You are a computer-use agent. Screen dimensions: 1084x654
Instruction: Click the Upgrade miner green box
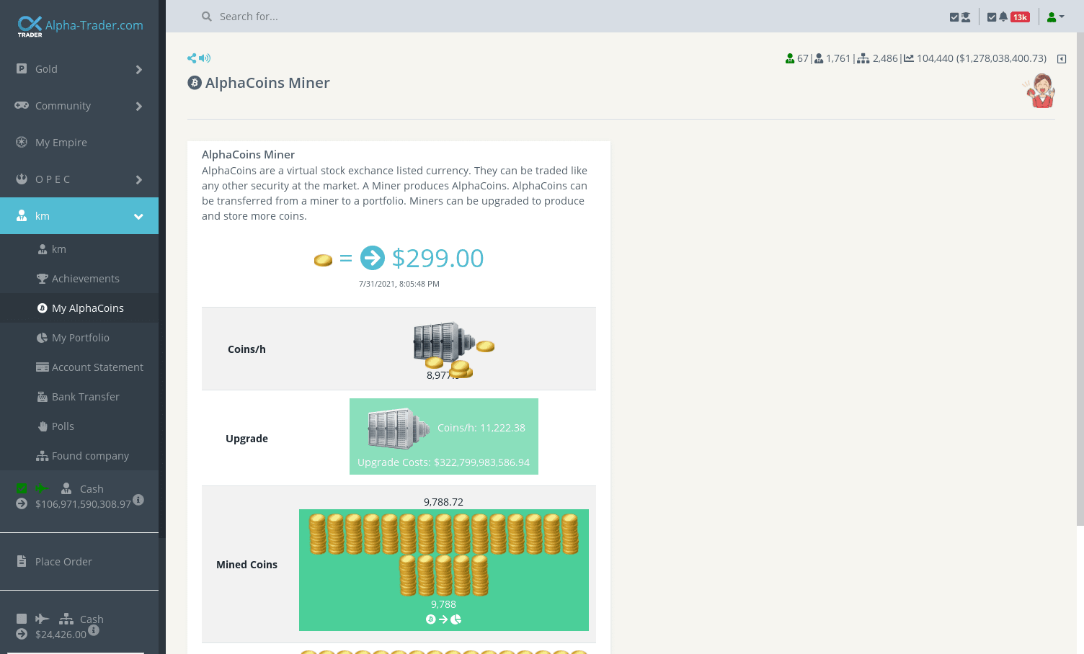coord(444,436)
